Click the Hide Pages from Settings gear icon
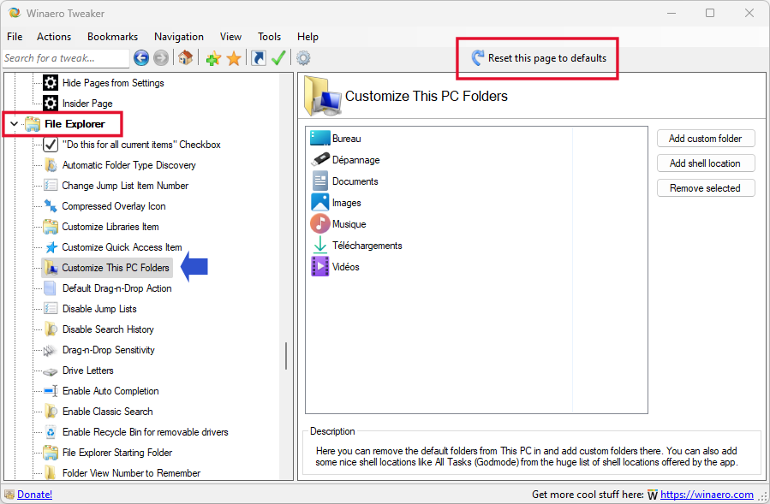The width and height of the screenshot is (770, 504). [51, 82]
